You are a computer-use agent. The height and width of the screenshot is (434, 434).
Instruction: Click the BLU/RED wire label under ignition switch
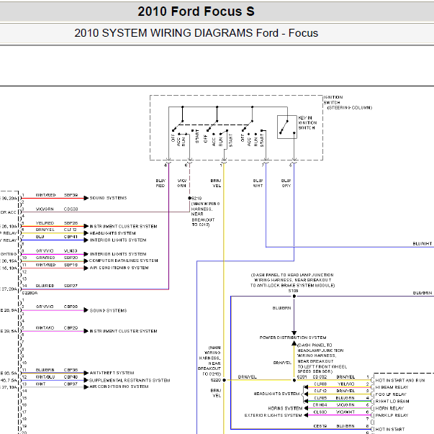tap(161, 183)
